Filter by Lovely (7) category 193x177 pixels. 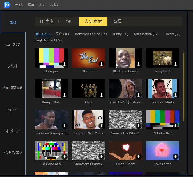coord(172,34)
